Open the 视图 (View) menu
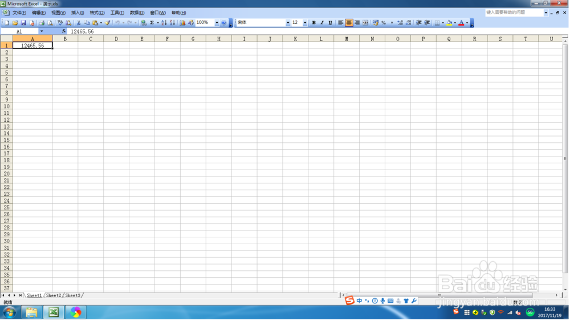570x321 pixels. pos(58,13)
